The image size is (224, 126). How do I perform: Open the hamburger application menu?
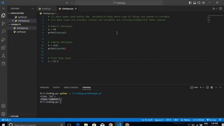point(3,8)
